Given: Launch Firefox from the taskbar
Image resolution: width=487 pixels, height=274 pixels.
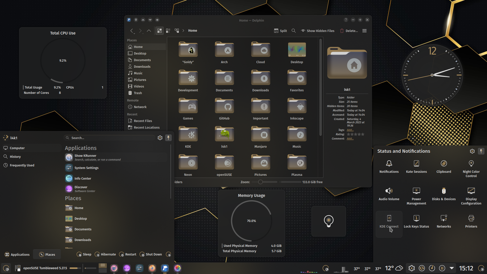Looking at the screenshot, I should point(152,268).
